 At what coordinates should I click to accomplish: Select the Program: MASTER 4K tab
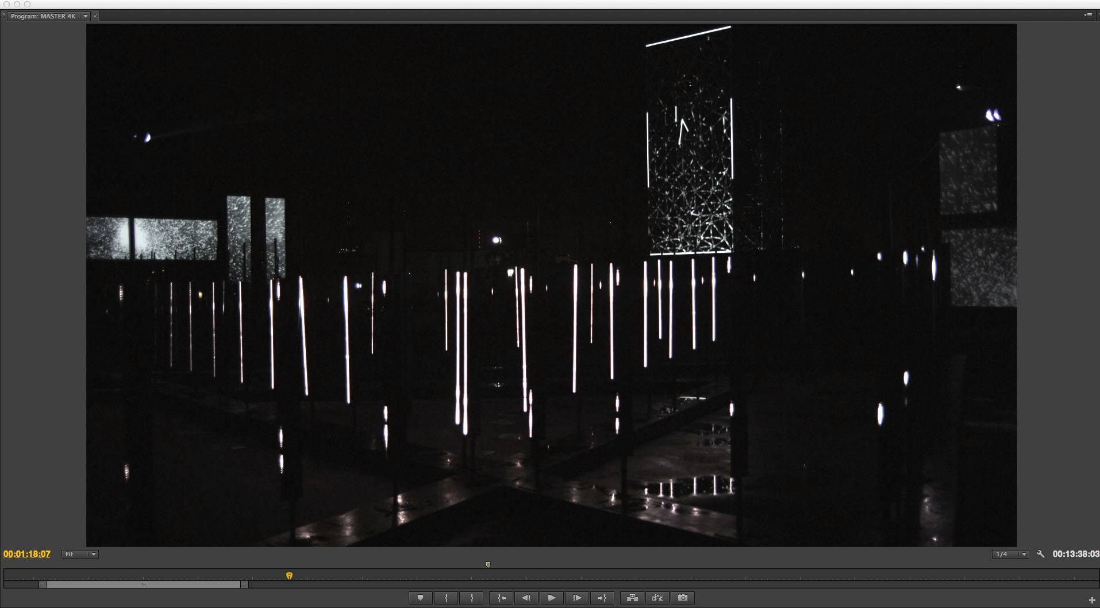43,16
